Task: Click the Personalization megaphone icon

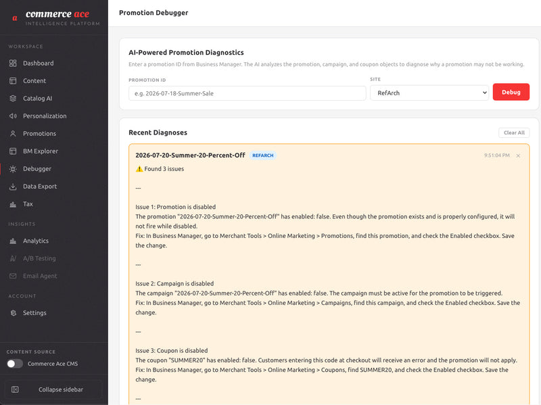Action: tap(13, 116)
